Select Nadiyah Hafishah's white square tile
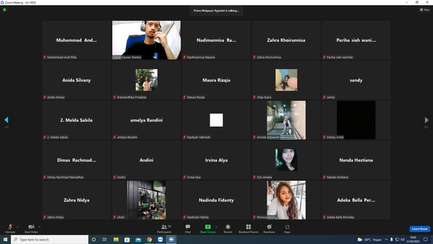Viewport: 433px width, 244px height. 216,120
